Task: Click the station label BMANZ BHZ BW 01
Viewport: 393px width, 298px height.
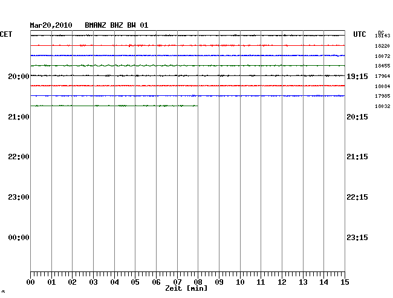Action: [x=117, y=25]
